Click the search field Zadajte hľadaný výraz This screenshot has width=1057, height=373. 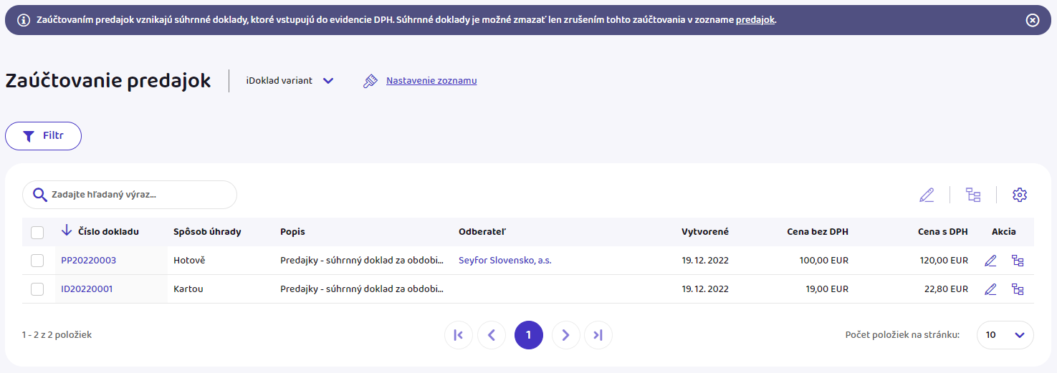(x=136, y=195)
